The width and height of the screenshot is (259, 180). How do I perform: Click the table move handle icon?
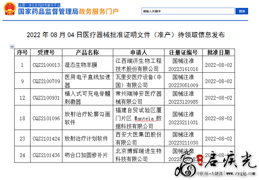[x=12, y=47]
